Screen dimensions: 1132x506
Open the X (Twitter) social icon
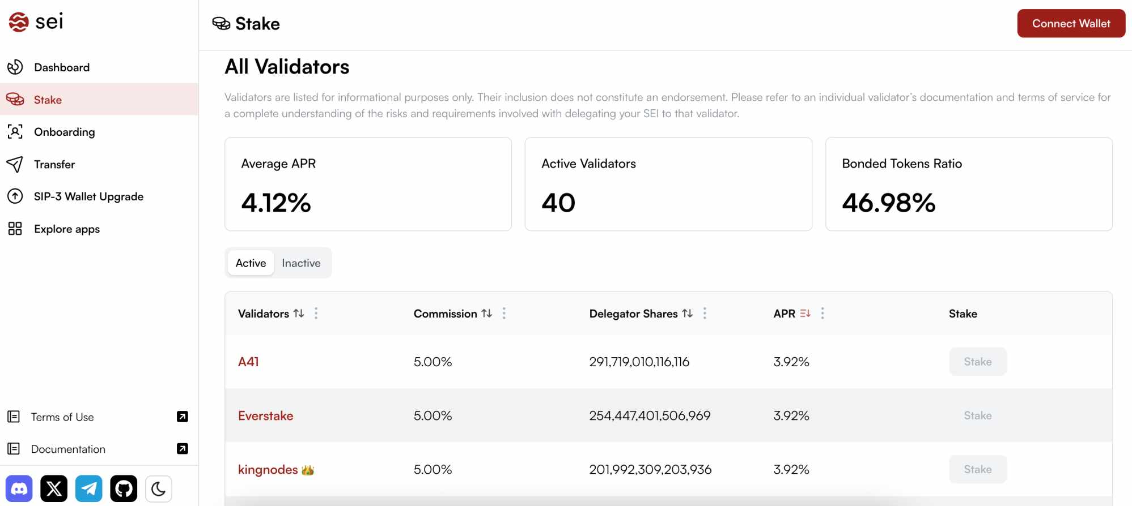coord(54,488)
